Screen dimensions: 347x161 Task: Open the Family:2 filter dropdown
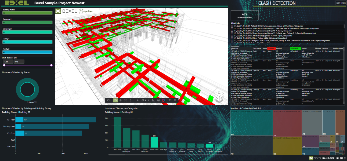tap(27, 52)
